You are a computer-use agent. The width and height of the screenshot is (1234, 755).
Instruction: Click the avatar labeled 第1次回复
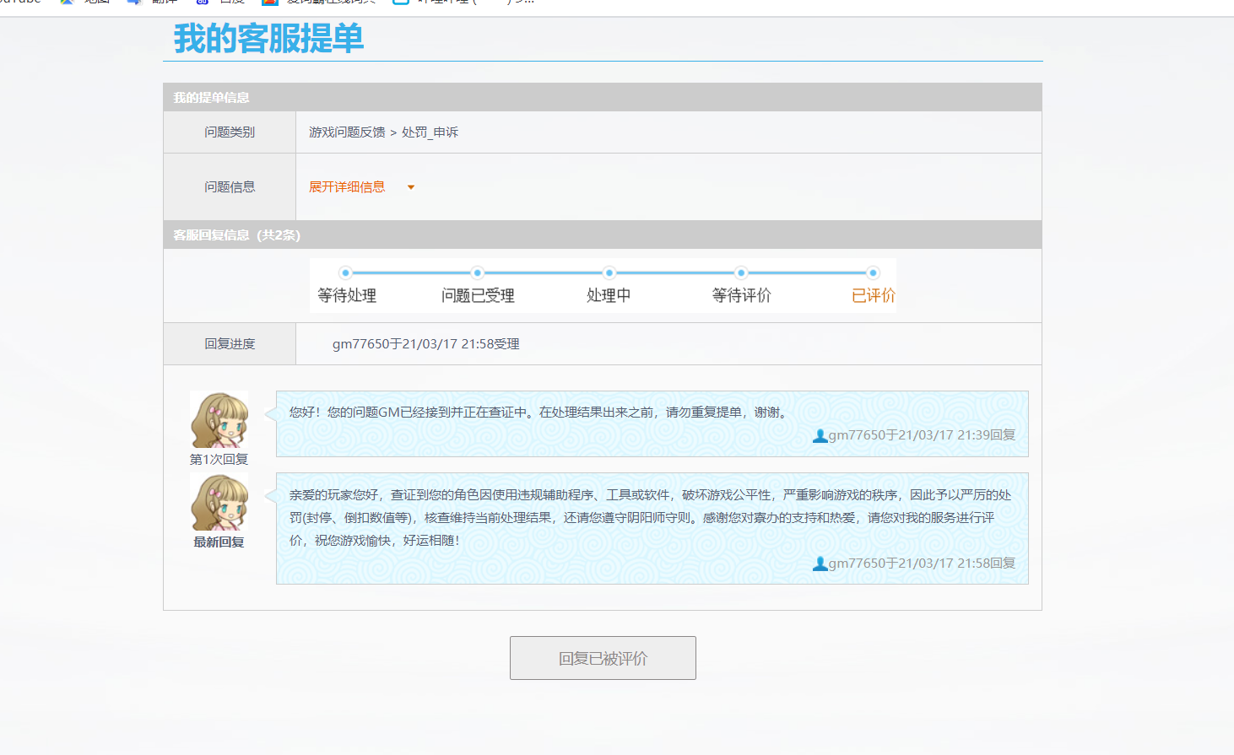pyautogui.click(x=219, y=419)
